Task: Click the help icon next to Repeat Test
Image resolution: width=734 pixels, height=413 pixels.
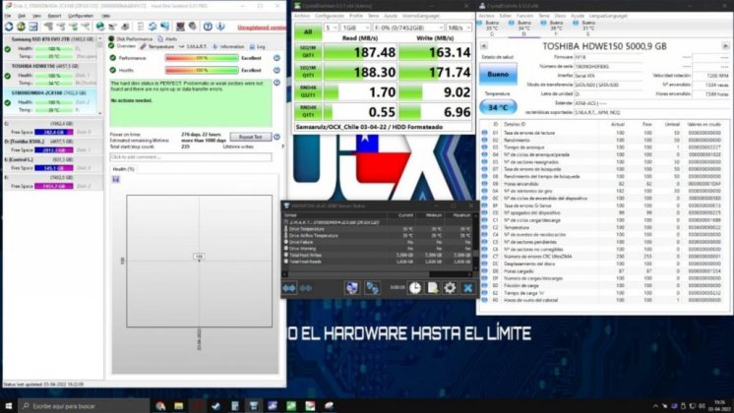Action: point(276,137)
